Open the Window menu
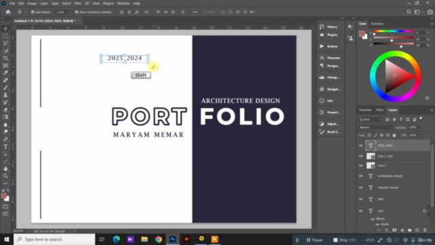Image resolution: width=435 pixels, height=245 pixels. [123, 3]
